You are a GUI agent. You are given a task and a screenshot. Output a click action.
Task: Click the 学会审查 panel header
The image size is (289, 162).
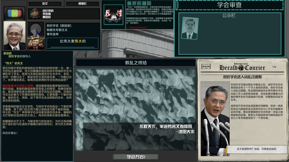(x=229, y=5)
